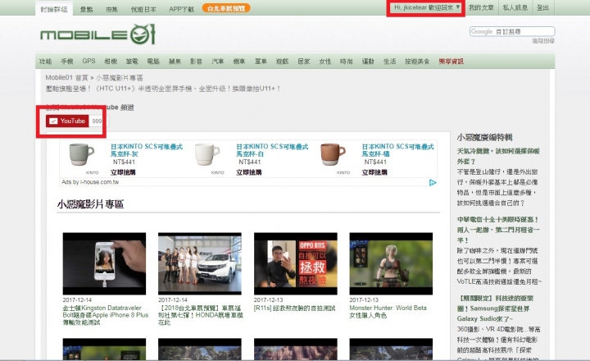Open the 【2018台北車展預覽】HONDA title link

201,315
